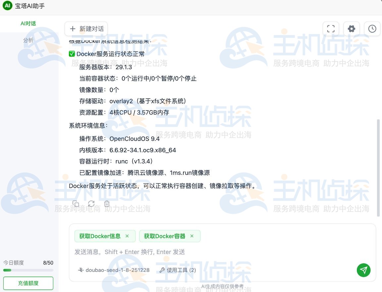
Task: Switch to the AI对话 tab
Action: pos(28,23)
